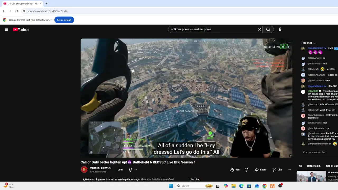
Task: Click '@Dutchx2 what if you win' message
Action: 322,110
